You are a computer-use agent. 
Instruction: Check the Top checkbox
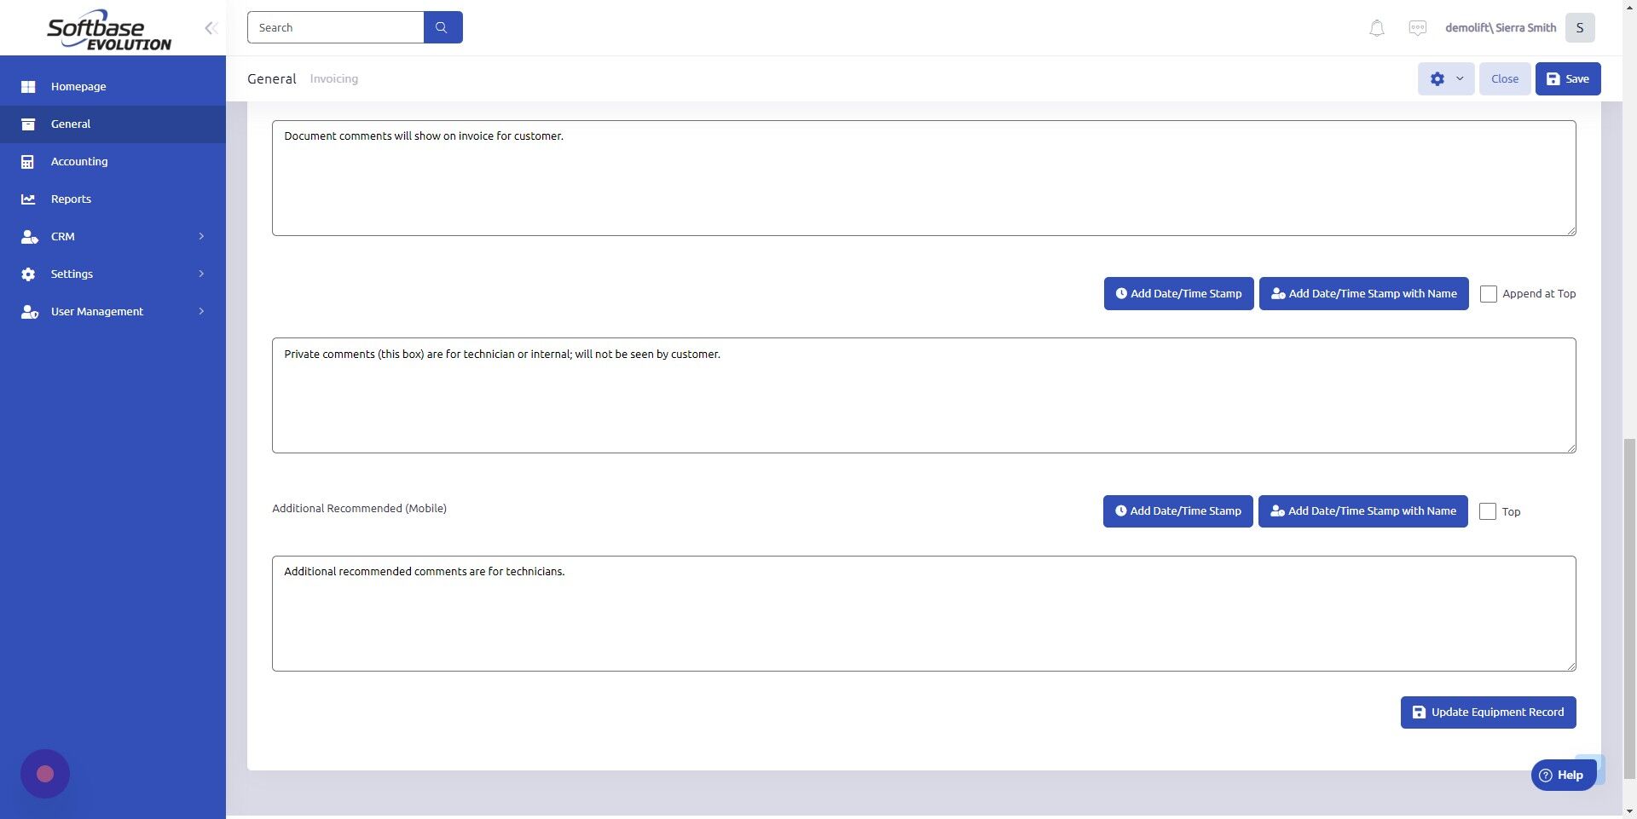tap(1488, 511)
